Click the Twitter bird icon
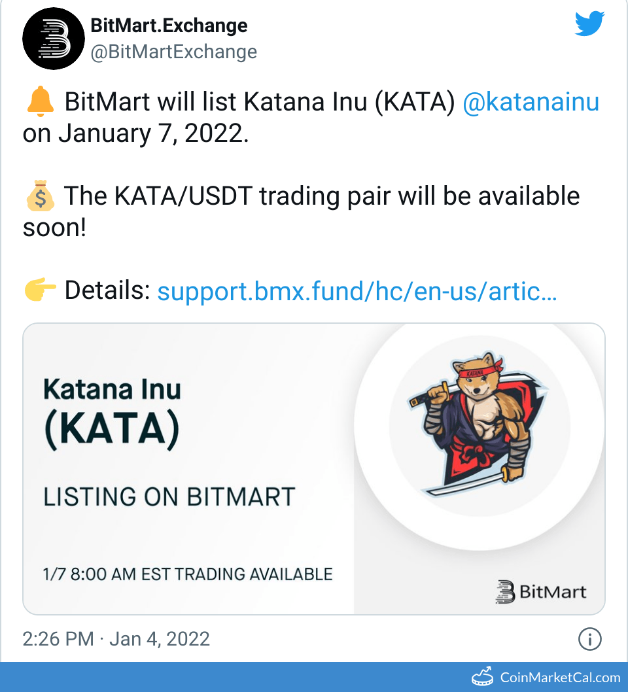This screenshot has width=628, height=692. (x=589, y=23)
